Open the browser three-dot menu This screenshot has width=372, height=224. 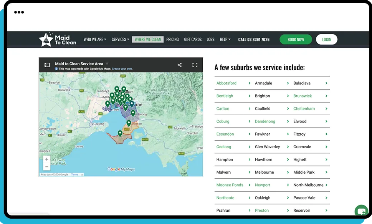19,12
